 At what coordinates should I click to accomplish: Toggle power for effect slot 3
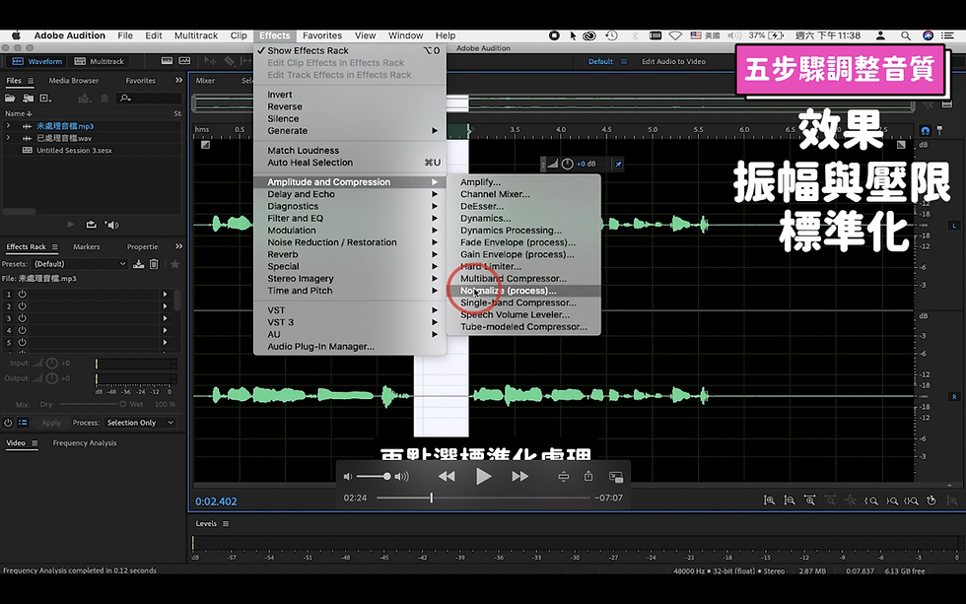click(x=22, y=318)
